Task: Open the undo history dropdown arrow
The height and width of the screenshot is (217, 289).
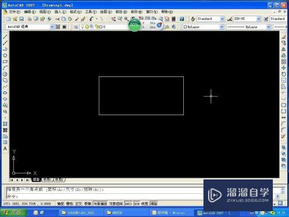Action: click(97, 19)
